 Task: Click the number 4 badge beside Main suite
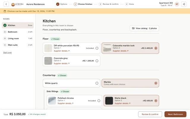pos(5,45)
